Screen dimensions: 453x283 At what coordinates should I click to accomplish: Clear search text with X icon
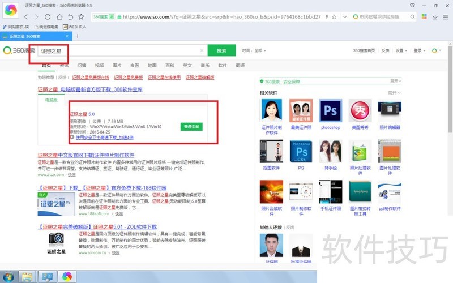(x=202, y=50)
